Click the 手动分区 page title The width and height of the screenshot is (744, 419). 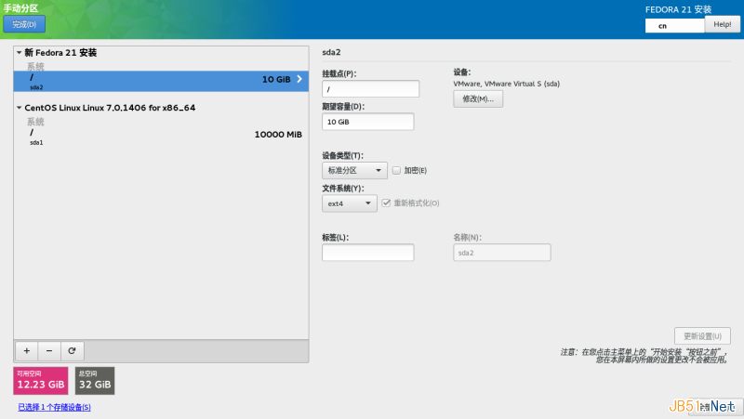[x=20, y=8]
